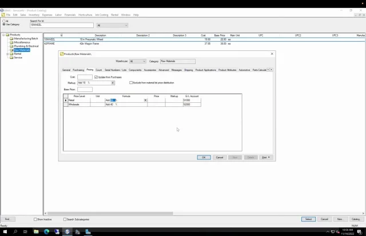Open the Raw Materials folder in tree

pos(22,50)
